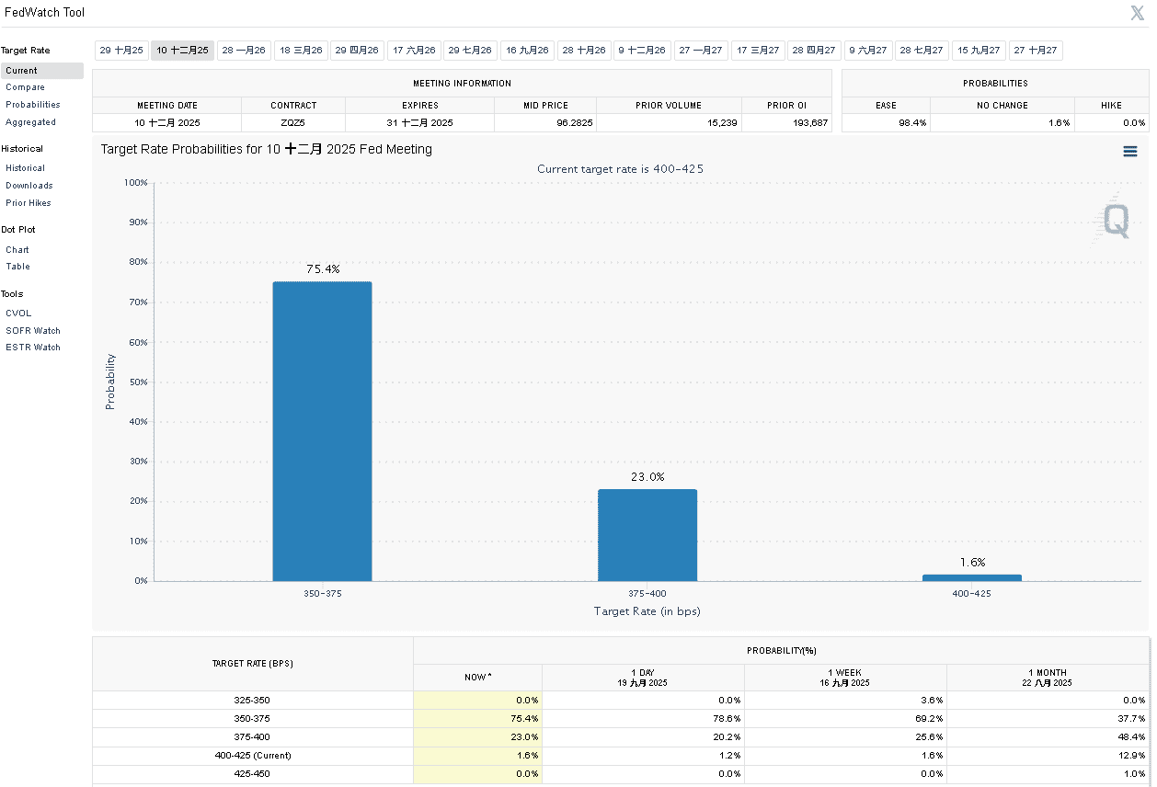The image size is (1157, 787).
Task: Click the 375-400 bar showing 23.0%
Action: coord(647,535)
